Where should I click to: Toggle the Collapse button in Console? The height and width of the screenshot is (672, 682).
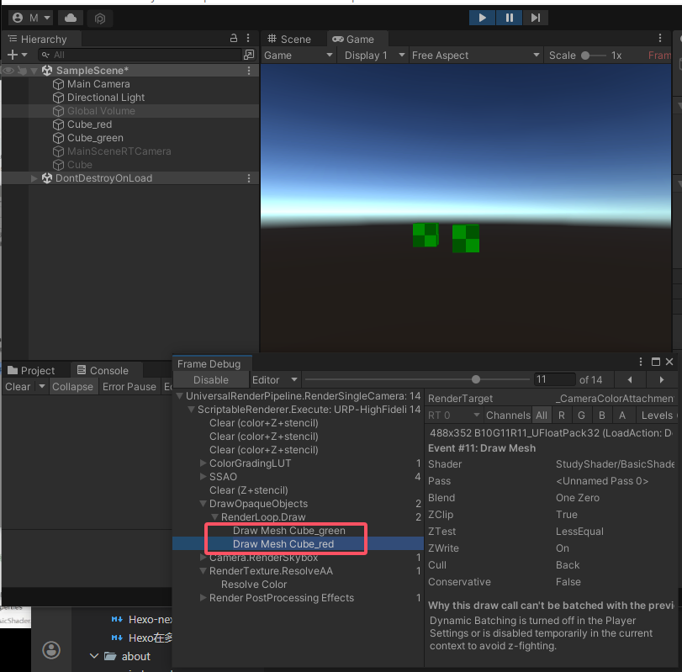[x=72, y=387]
